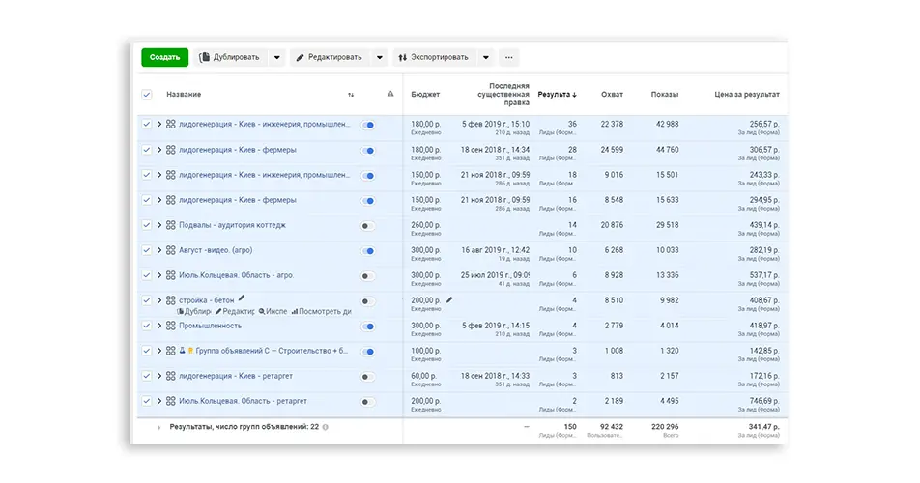Open the Экспортировать dropdown arrow
The image size is (920, 483).
tap(486, 57)
